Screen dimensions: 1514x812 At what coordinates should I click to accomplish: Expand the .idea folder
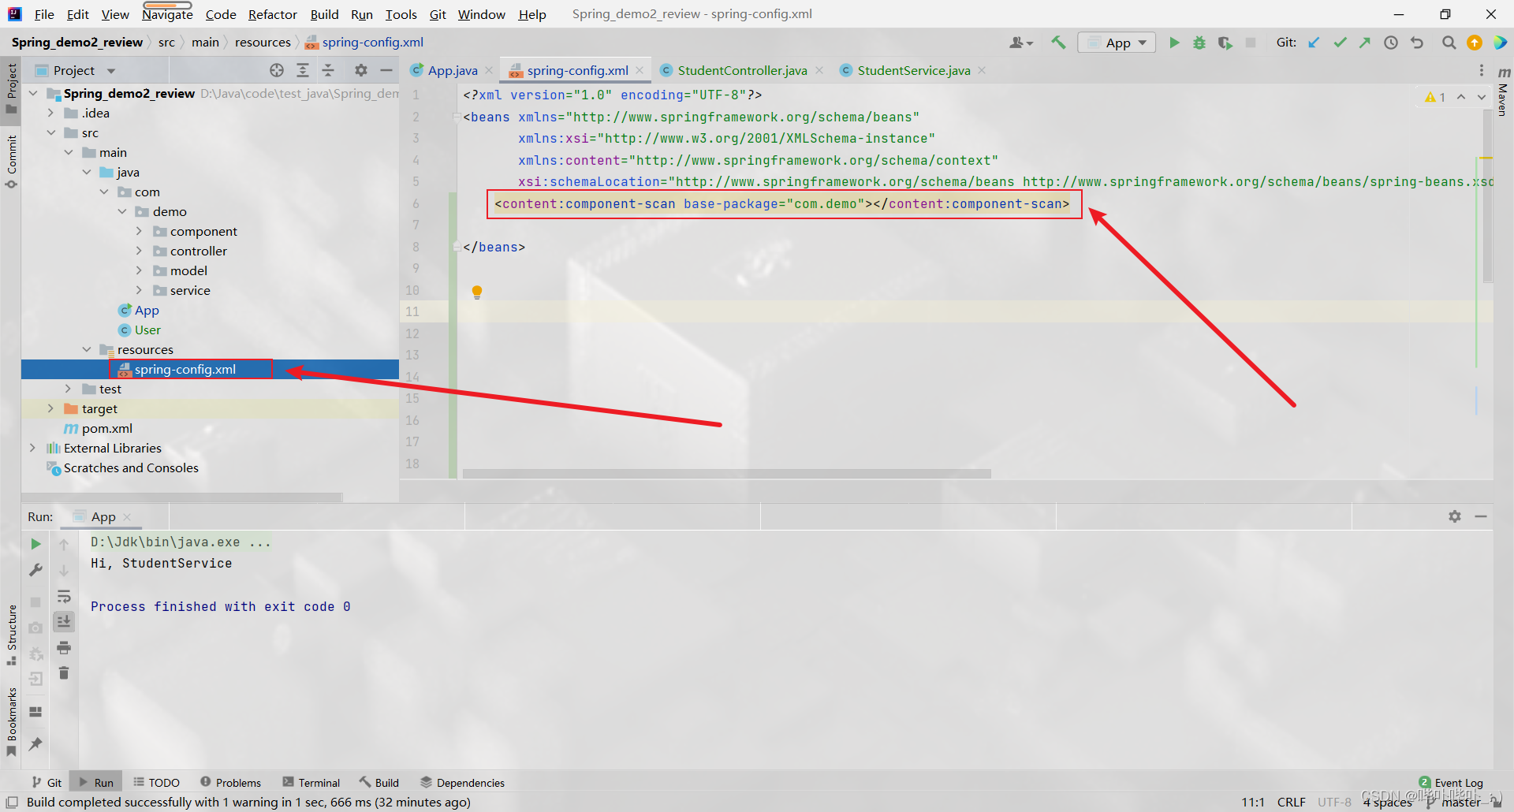tap(50, 113)
